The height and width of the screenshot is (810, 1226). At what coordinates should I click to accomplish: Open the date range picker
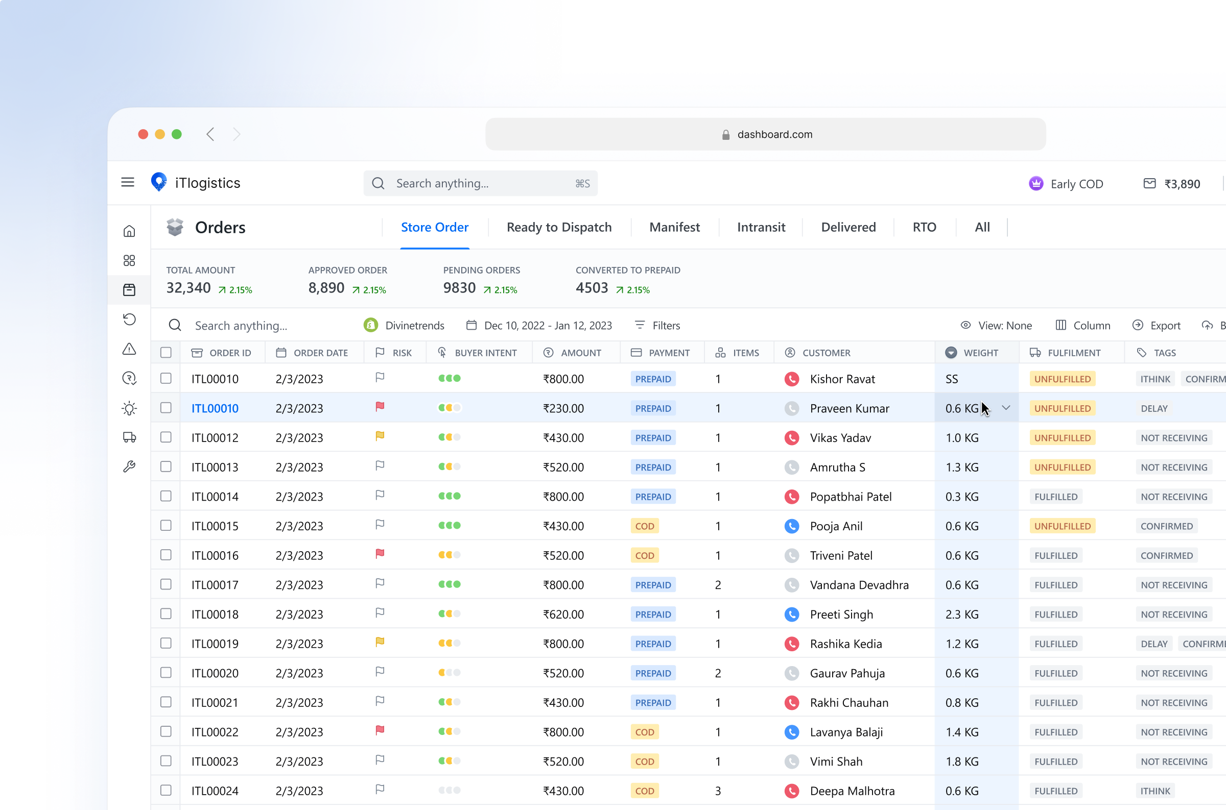point(539,326)
